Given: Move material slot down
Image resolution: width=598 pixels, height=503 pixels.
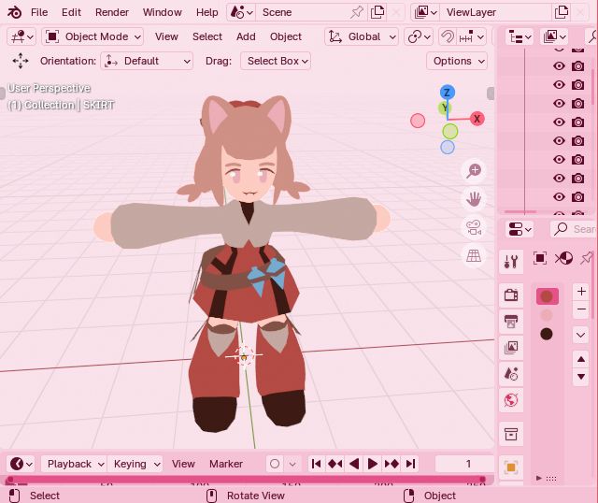Looking at the screenshot, I should (581, 377).
